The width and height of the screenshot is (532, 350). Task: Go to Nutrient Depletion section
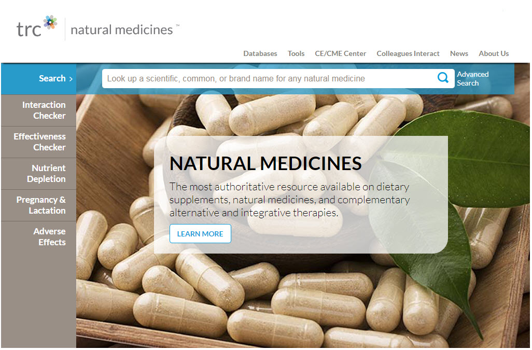(39, 173)
